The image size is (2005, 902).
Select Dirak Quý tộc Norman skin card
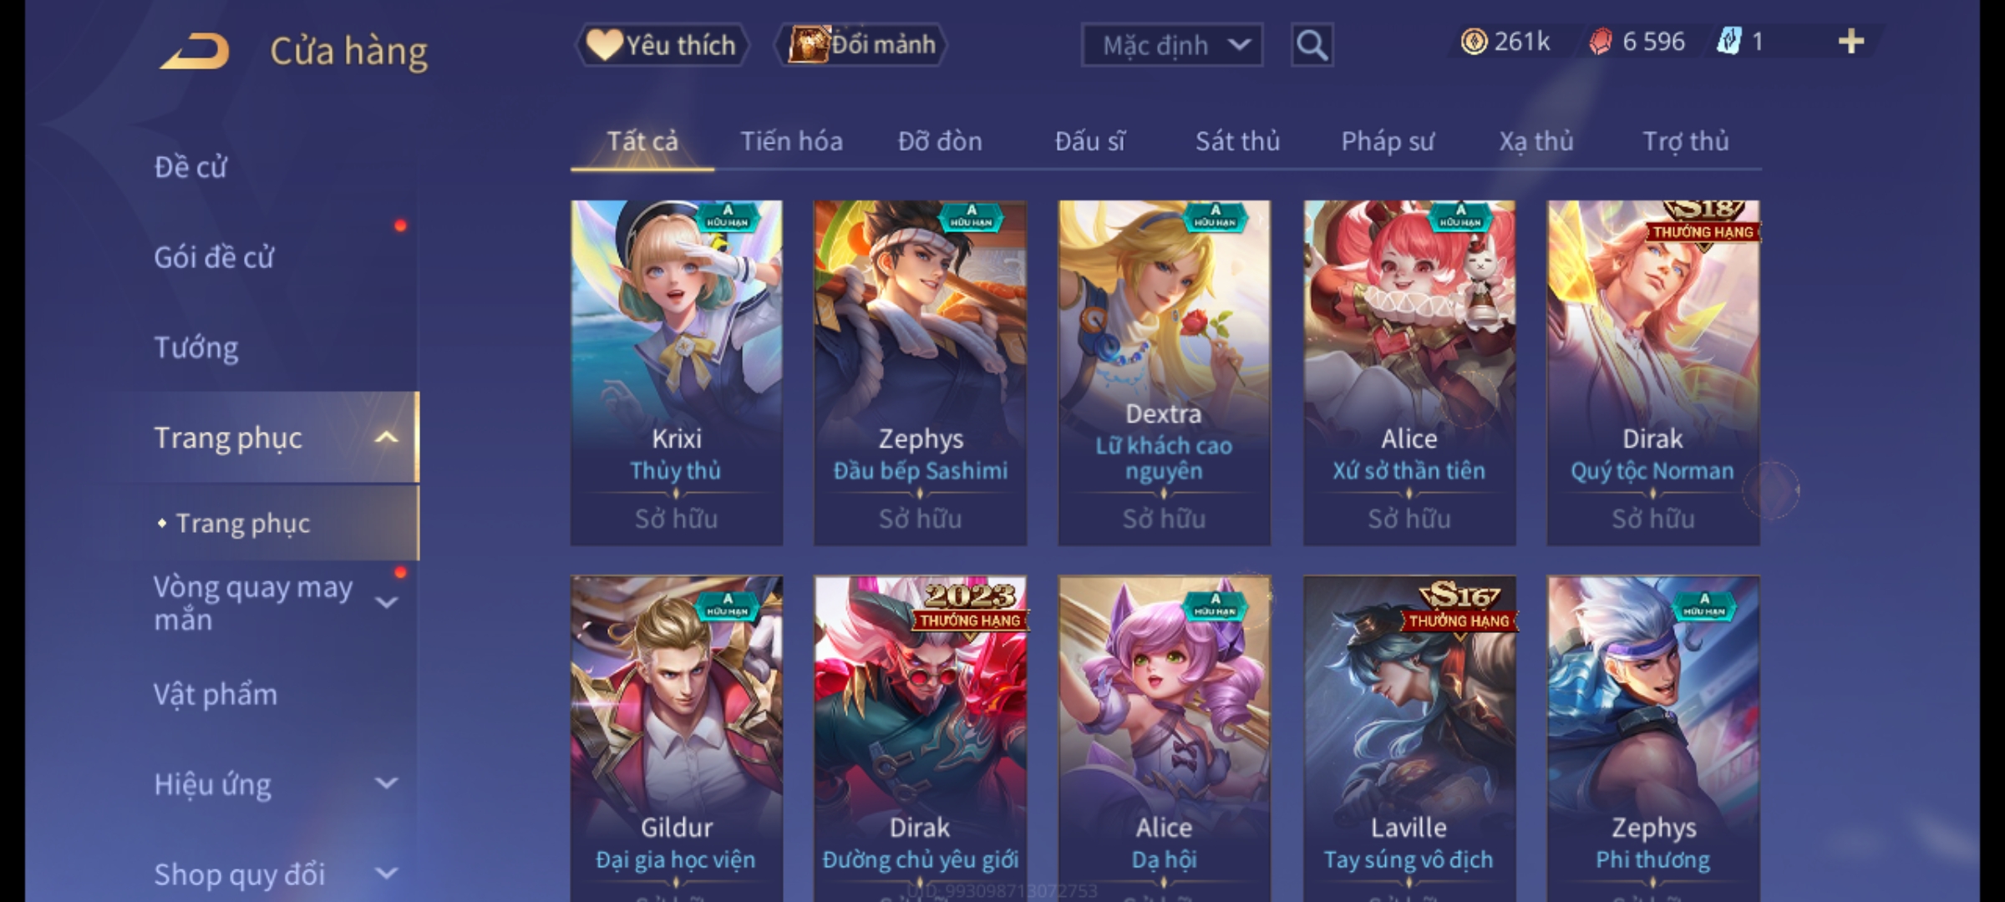click(1653, 372)
